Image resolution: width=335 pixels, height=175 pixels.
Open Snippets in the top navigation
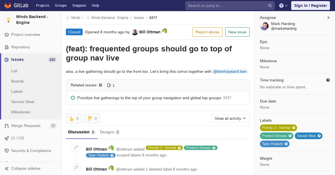tap(79, 6)
